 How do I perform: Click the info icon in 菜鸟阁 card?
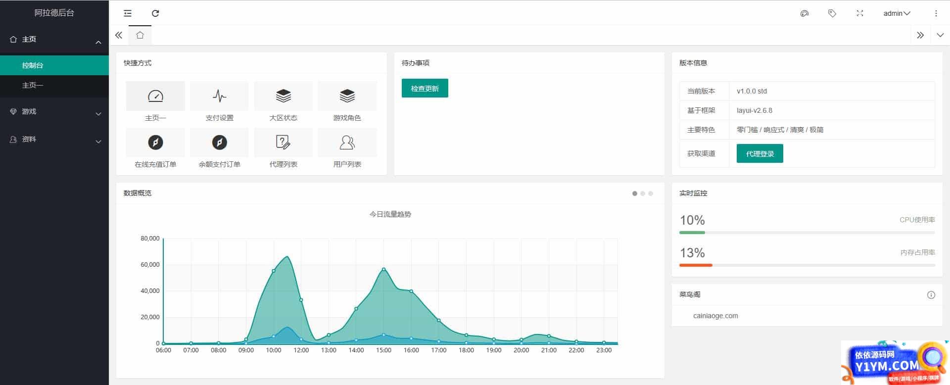click(x=931, y=295)
